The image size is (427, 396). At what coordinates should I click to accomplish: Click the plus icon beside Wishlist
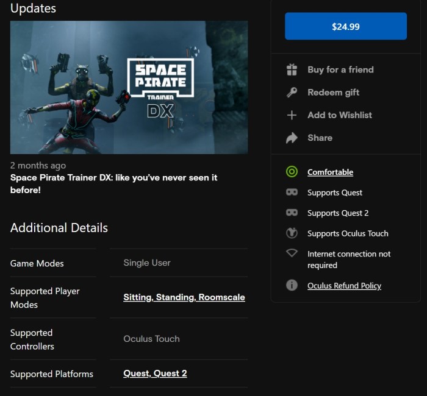(292, 115)
